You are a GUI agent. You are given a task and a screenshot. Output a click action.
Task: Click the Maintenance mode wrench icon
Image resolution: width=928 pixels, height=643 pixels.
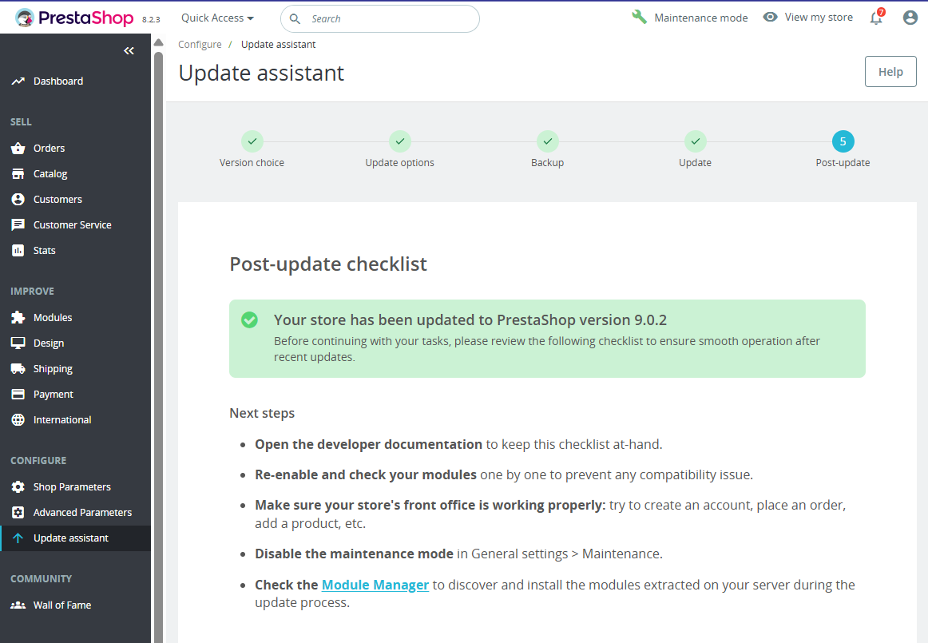tap(639, 18)
